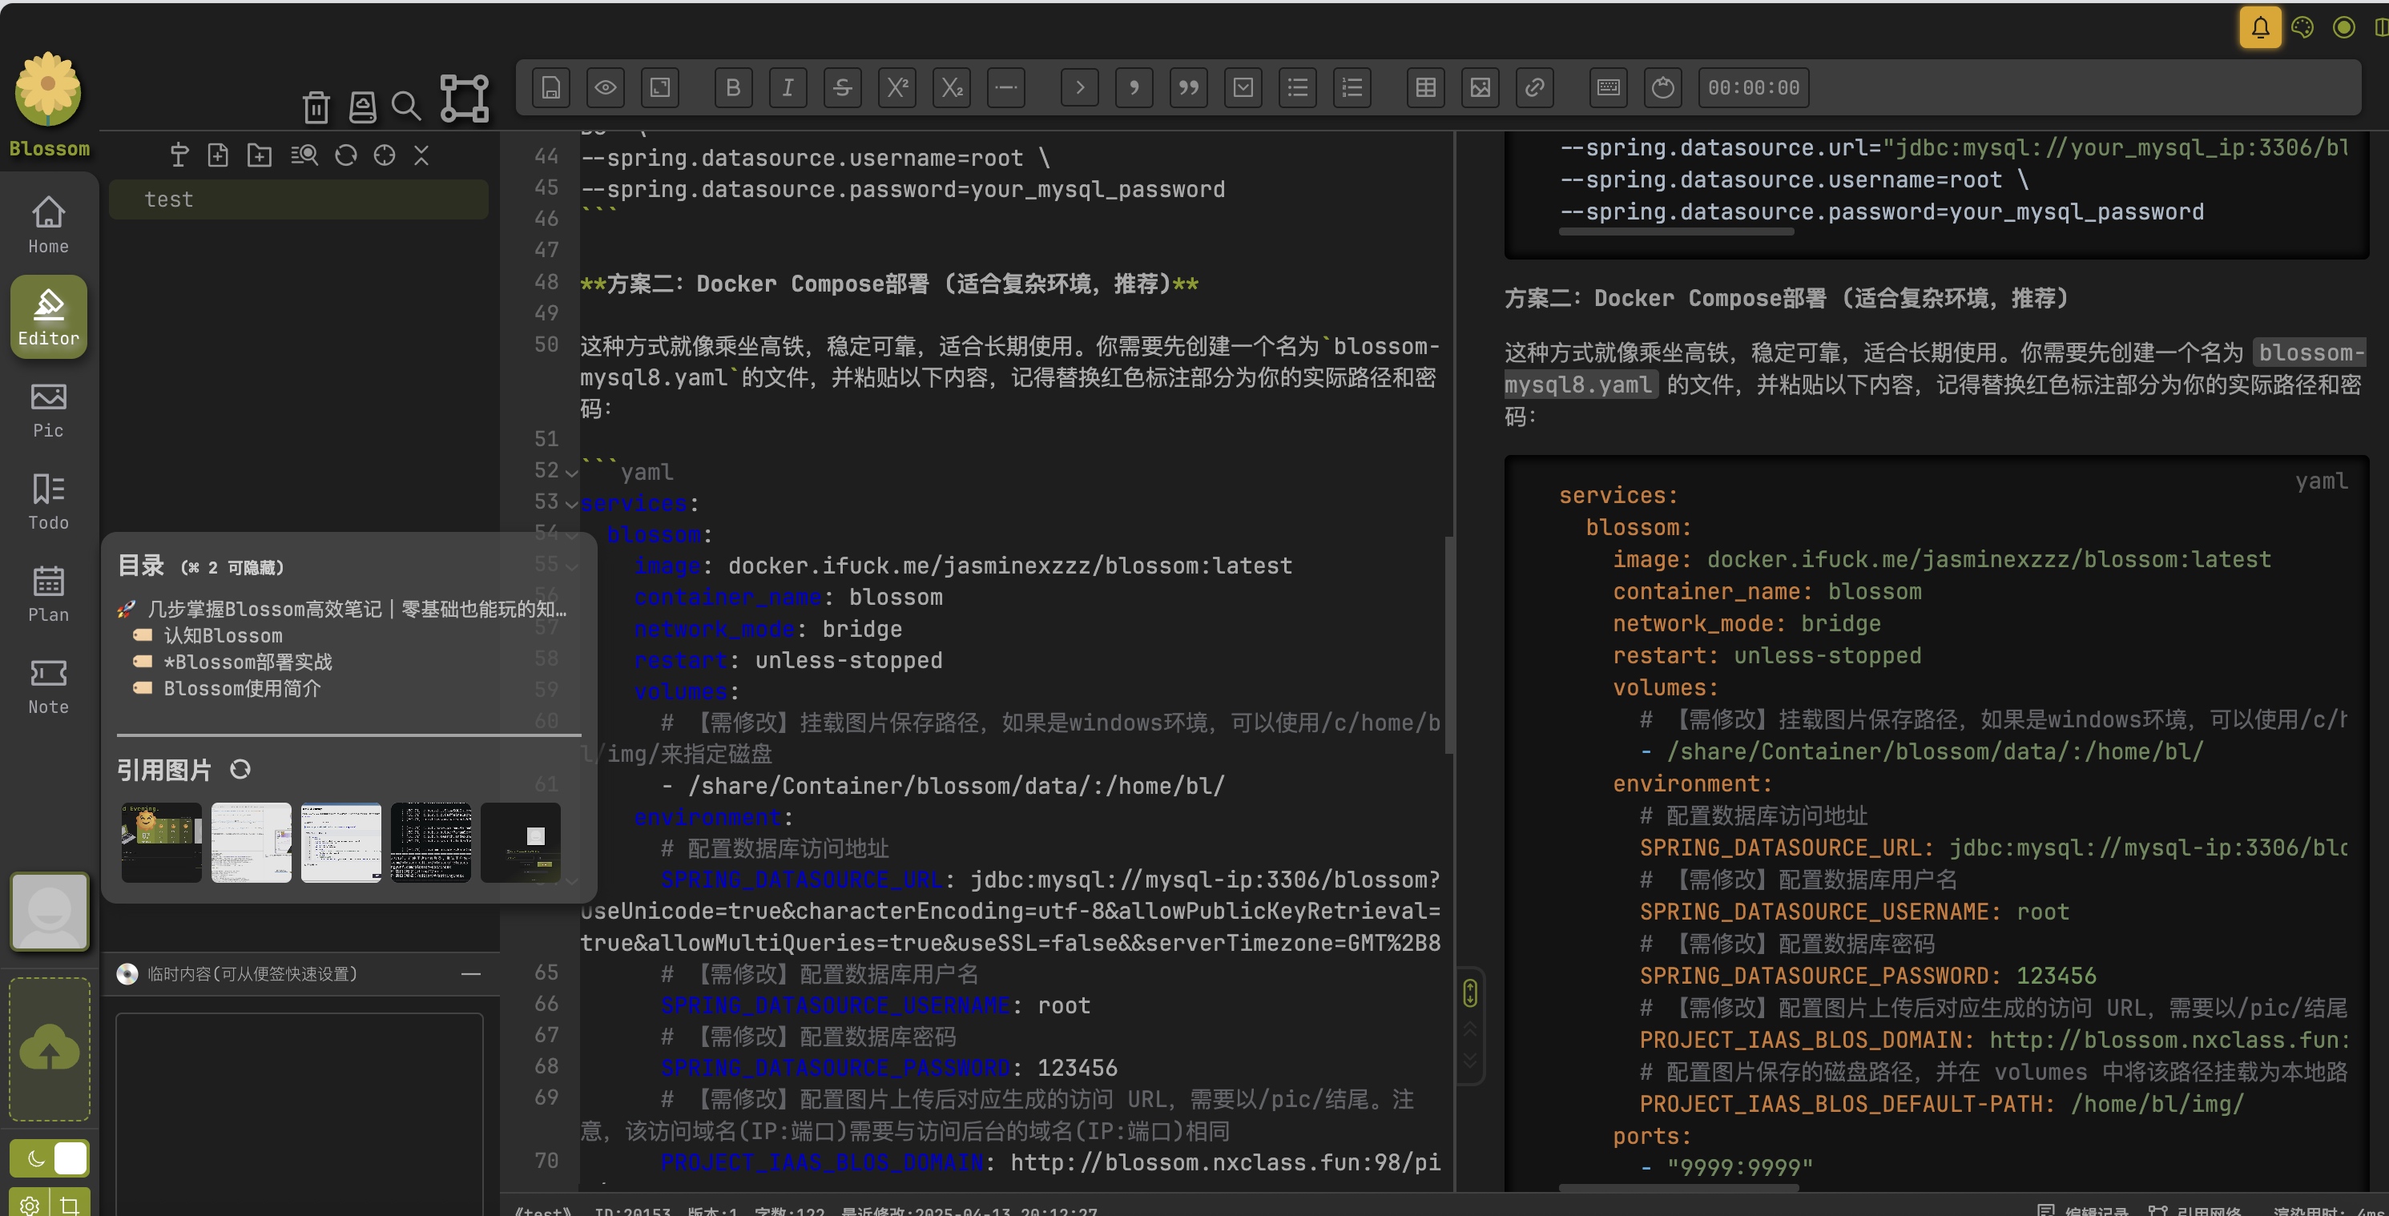Open the relationship graph icon
The image size is (2389, 1216).
pyautogui.click(x=464, y=99)
